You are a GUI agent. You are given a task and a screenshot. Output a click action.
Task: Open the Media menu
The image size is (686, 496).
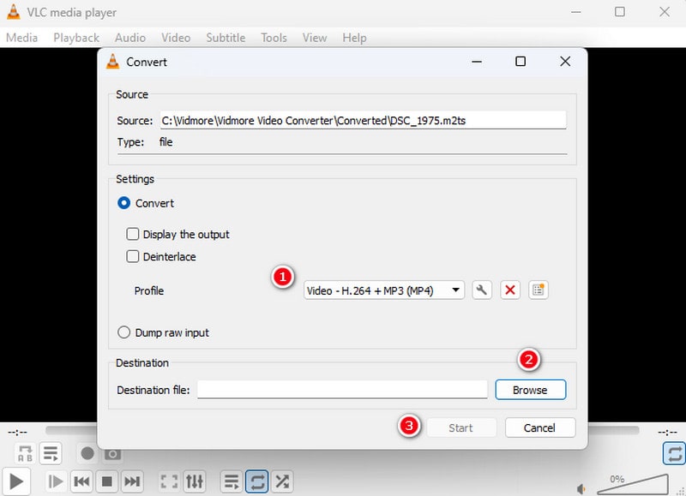pos(21,38)
